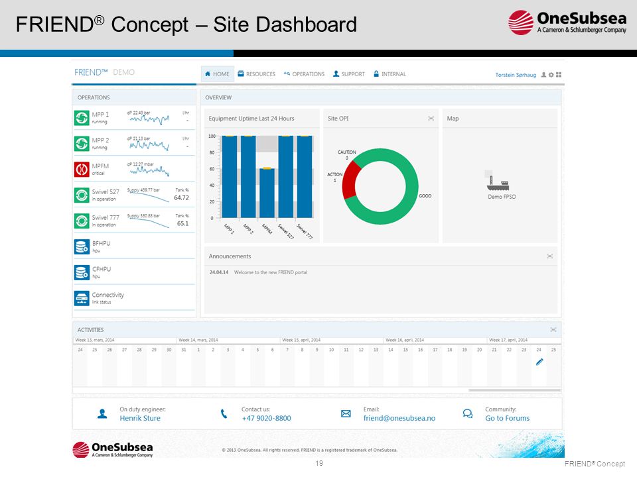Image resolution: width=637 pixels, height=477 pixels.
Task: Click the MPP 1 dP sparkline chart
Action: pos(149,119)
